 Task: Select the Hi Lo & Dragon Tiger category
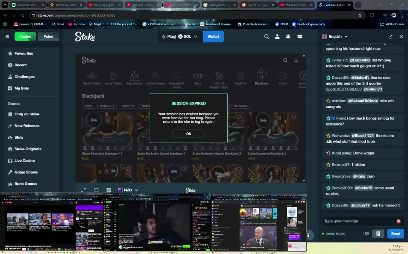219,80
